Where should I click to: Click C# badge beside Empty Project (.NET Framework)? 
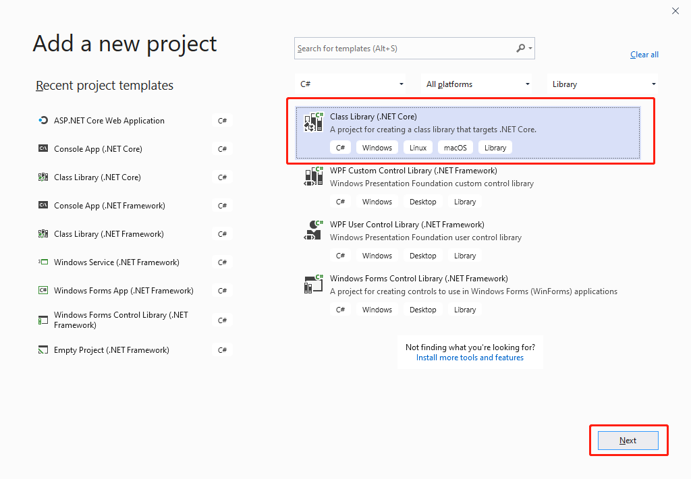pyautogui.click(x=222, y=350)
